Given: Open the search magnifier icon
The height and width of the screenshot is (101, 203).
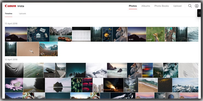Looking at the screenshot, I should (190, 6).
